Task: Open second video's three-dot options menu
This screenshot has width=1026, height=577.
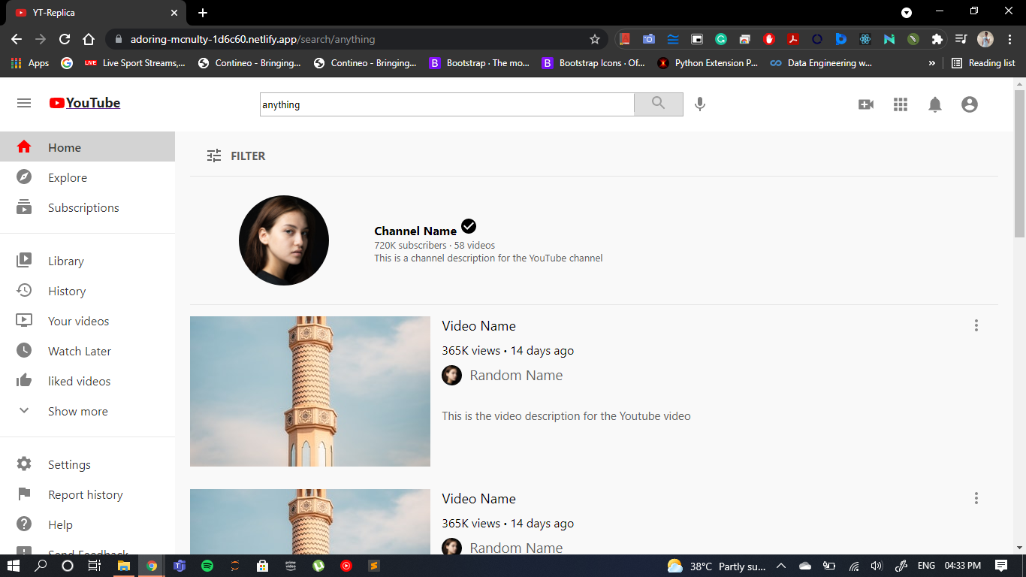Action: coord(976,498)
